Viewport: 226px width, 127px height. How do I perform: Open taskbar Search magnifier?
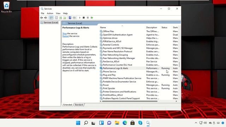click(x=86, y=123)
